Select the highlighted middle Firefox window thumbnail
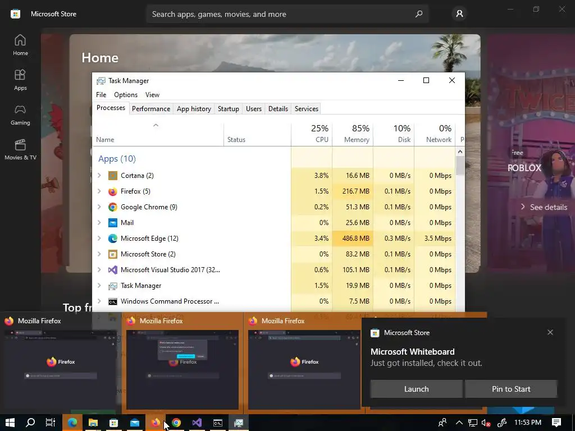This screenshot has width=575, height=431. coord(182,363)
